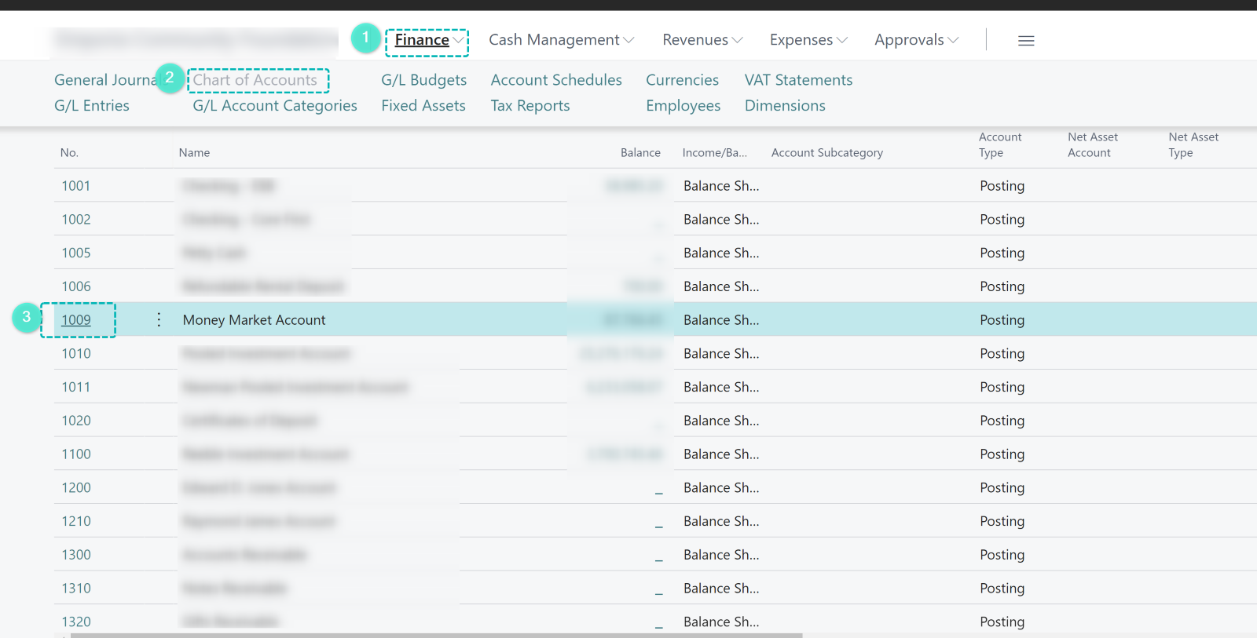
Task: Select account number 1002
Action: pyautogui.click(x=76, y=220)
